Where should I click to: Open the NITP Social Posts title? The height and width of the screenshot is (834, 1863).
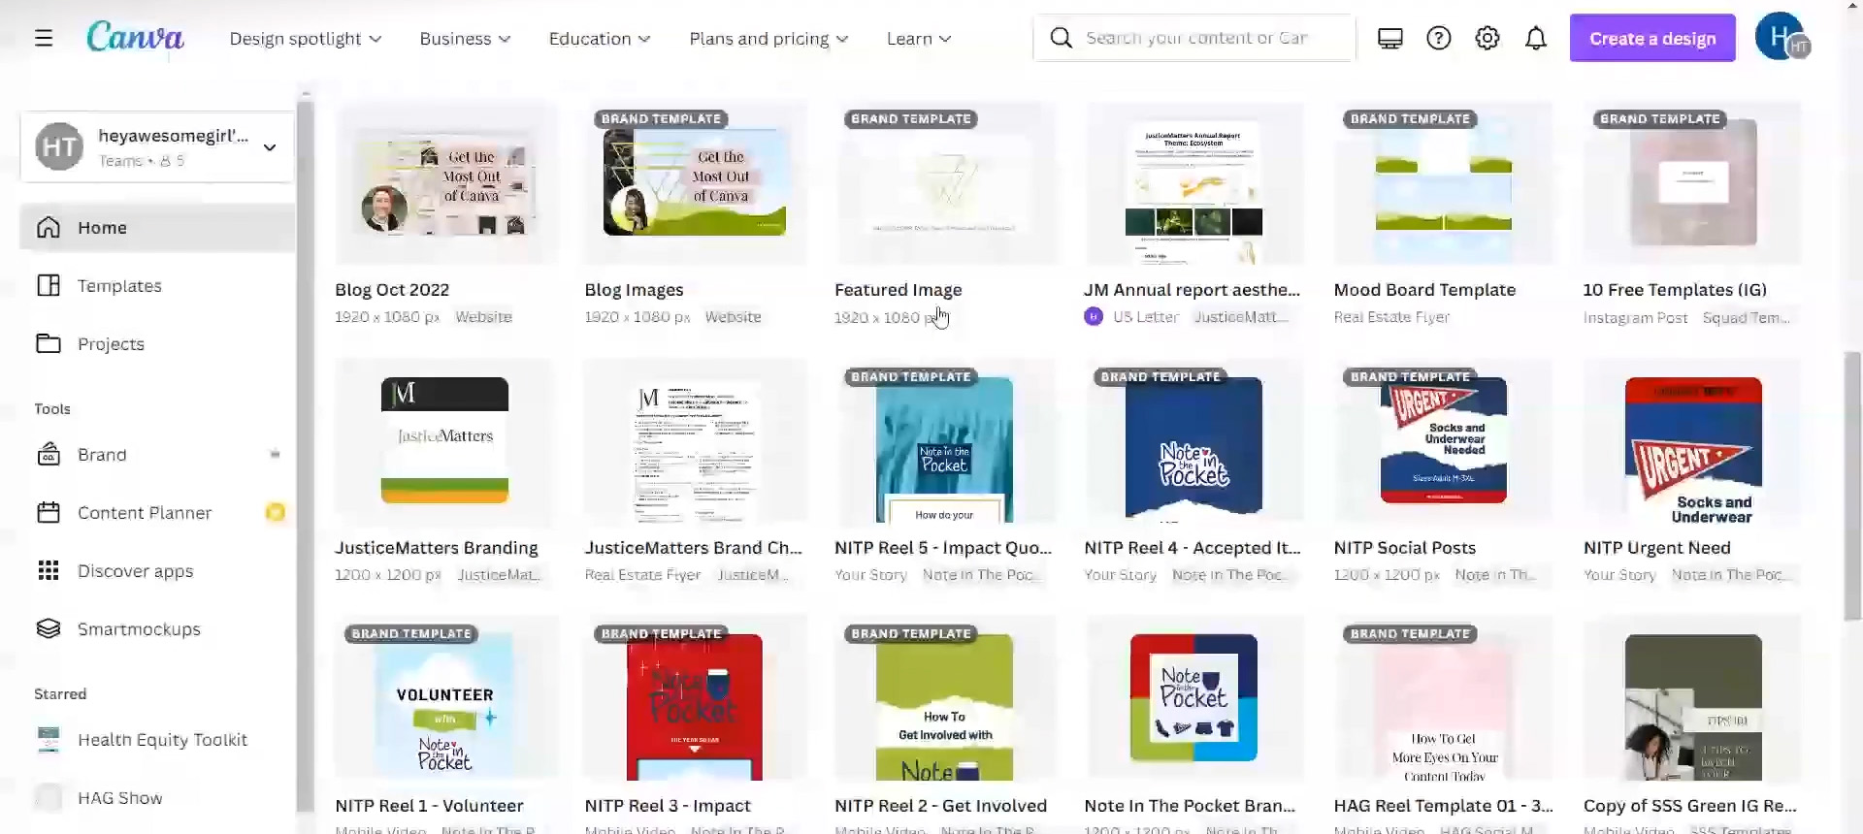coord(1404,547)
